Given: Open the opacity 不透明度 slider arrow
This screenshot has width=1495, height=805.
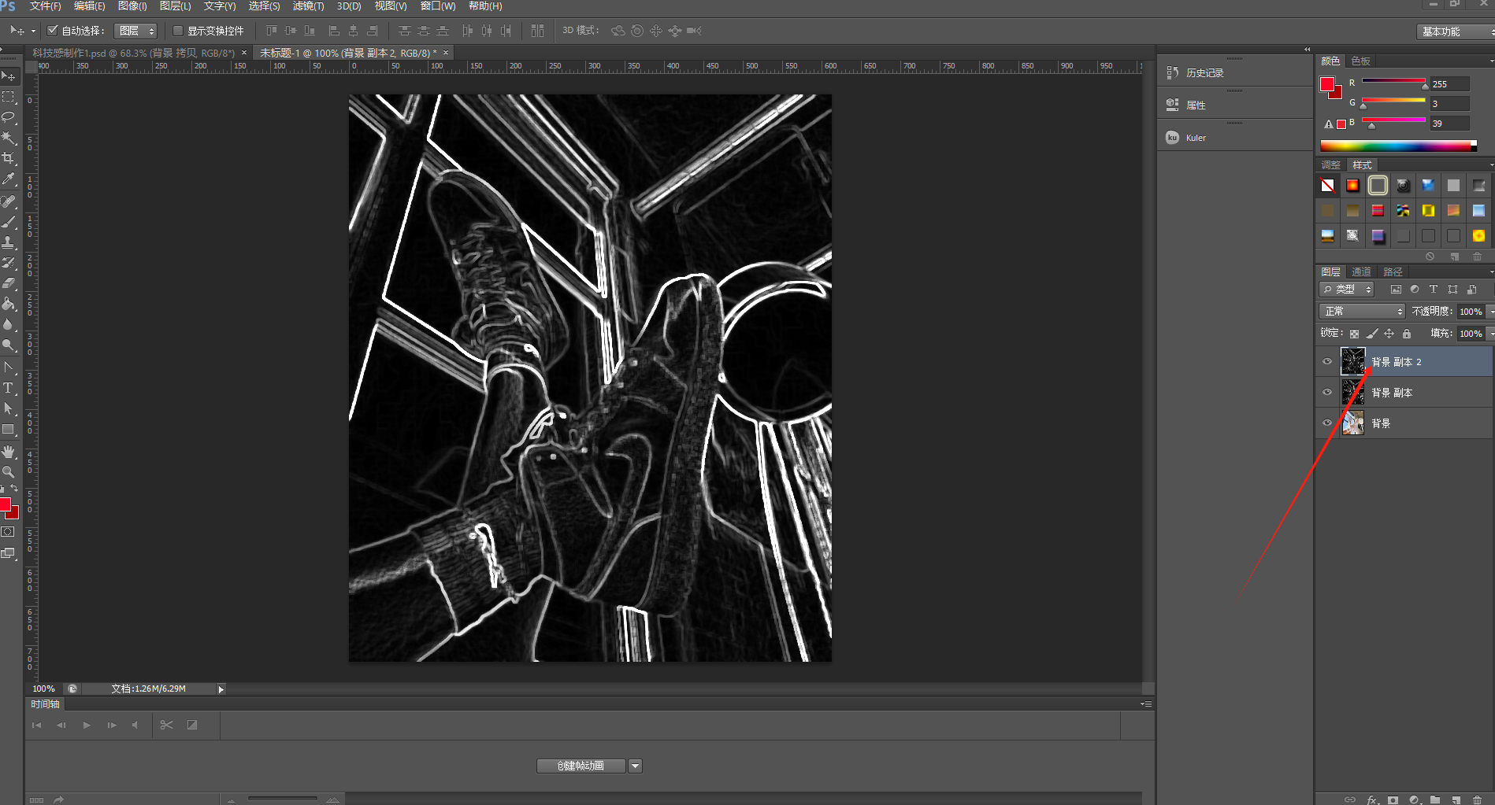Looking at the screenshot, I should 1490,312.
